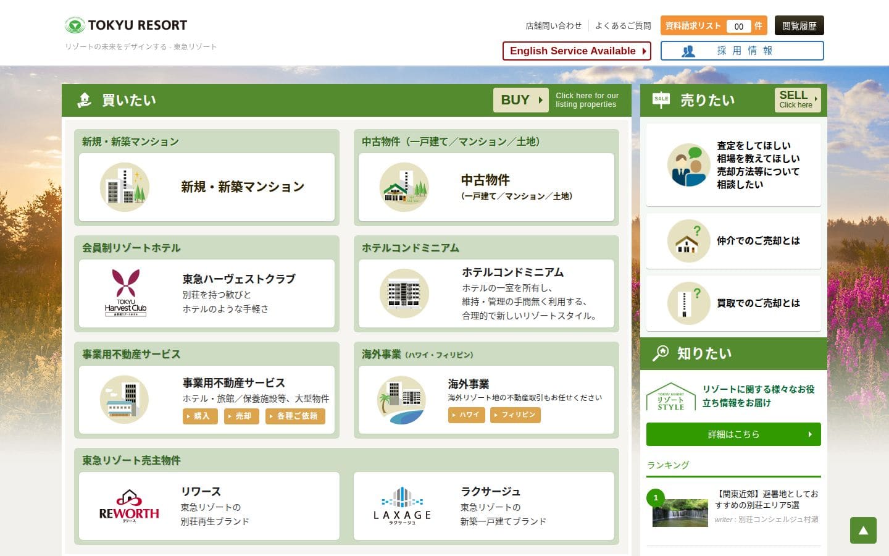Click the back-to-top arrow button

pos(863,531)
